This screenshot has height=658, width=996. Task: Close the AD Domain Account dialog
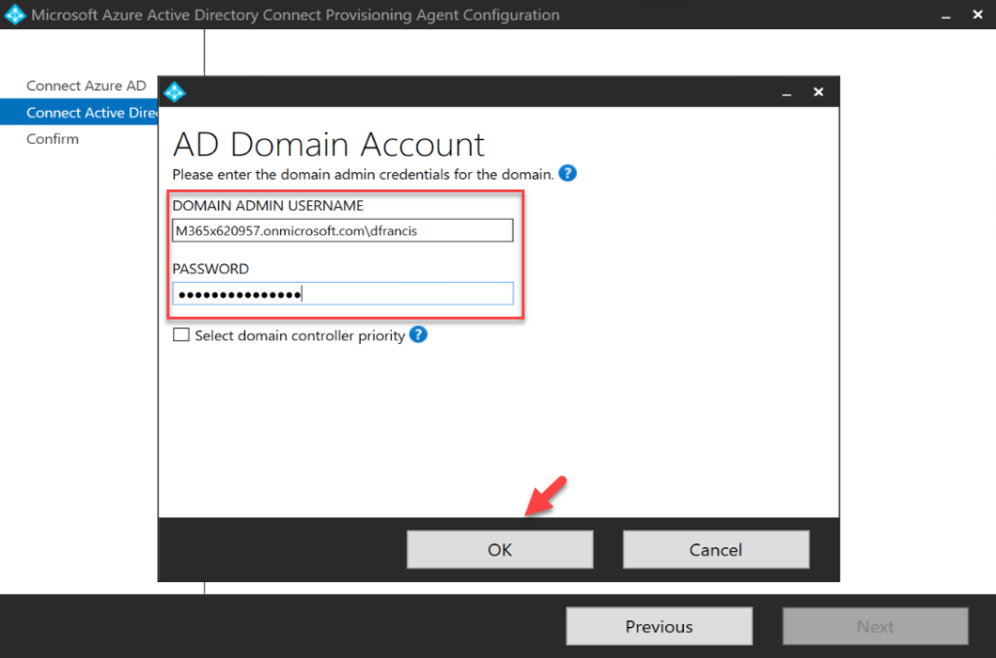coord(818,90)
